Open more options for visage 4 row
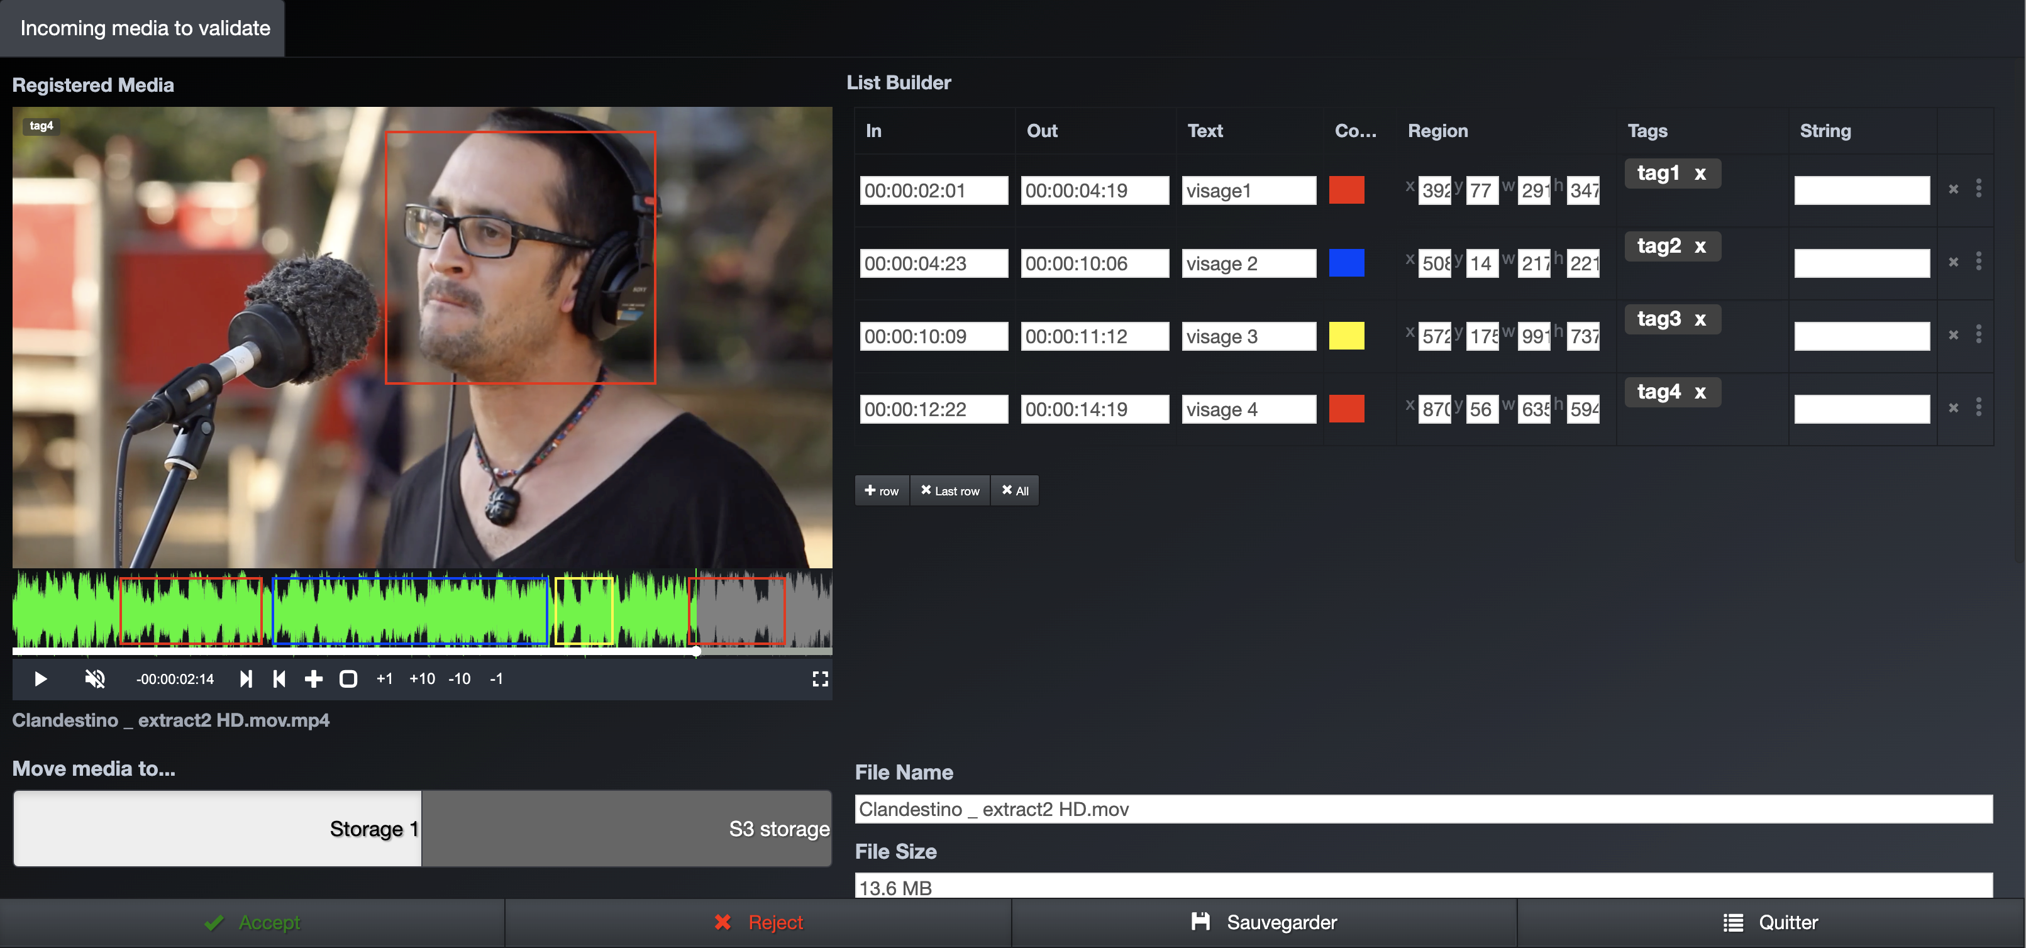This screenshot has width=2026, height=948. click(1978, 407)
